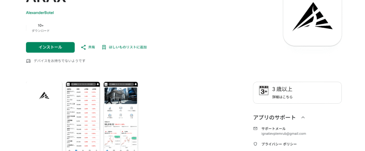Click the ignatievplemrub@gmail.com support email address
Image resolution: width=365 pixels, height=151 pixels.
pos(283,134)
